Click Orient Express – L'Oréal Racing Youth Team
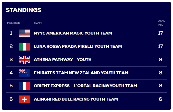 [x=85, y=86]
